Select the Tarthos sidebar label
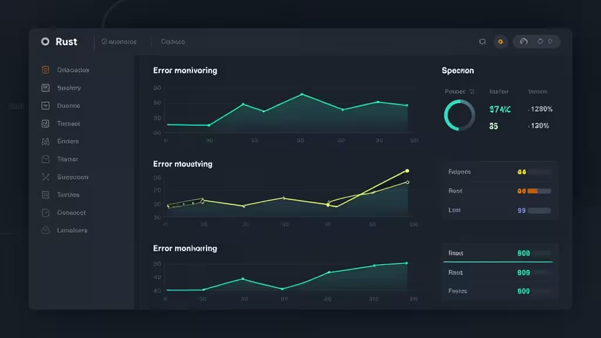The image size is (601, 338). (68, 195)
